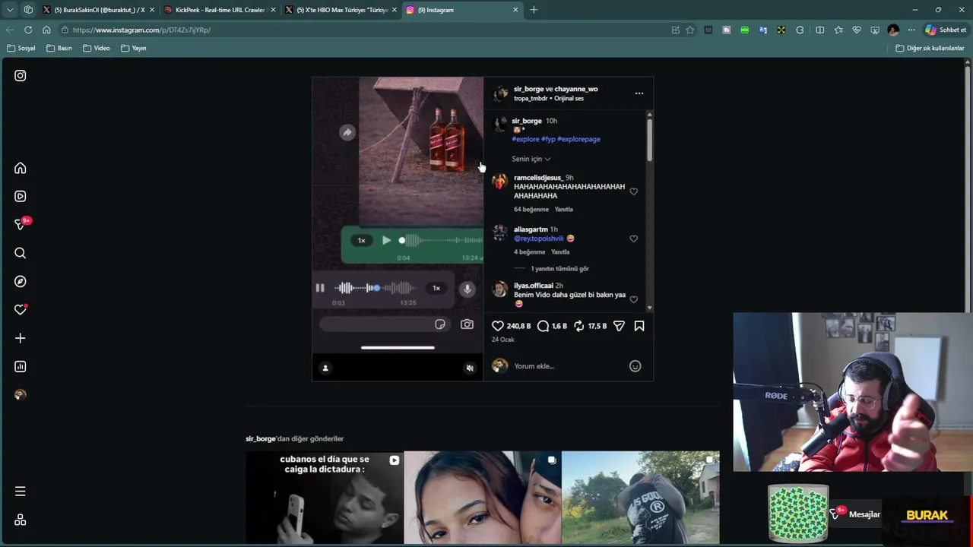Open a new browser tab
Image resolution: width=973 pixels, height=547 pixels.
click(x=534, y=10)
